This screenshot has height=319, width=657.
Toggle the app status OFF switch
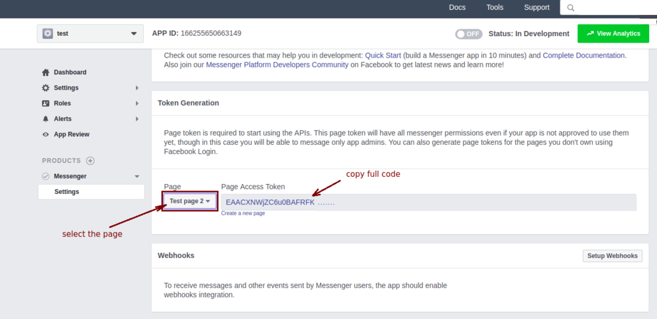pyautogui.click(x=468, y=34)
